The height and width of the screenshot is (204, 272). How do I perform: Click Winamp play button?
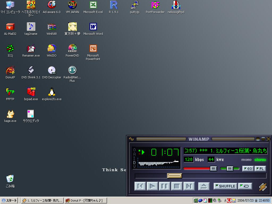[x=152, y=186]
